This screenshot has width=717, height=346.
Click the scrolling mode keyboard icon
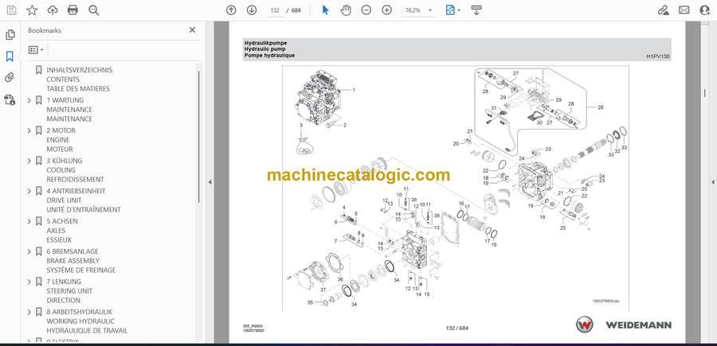tap(476, 10)
